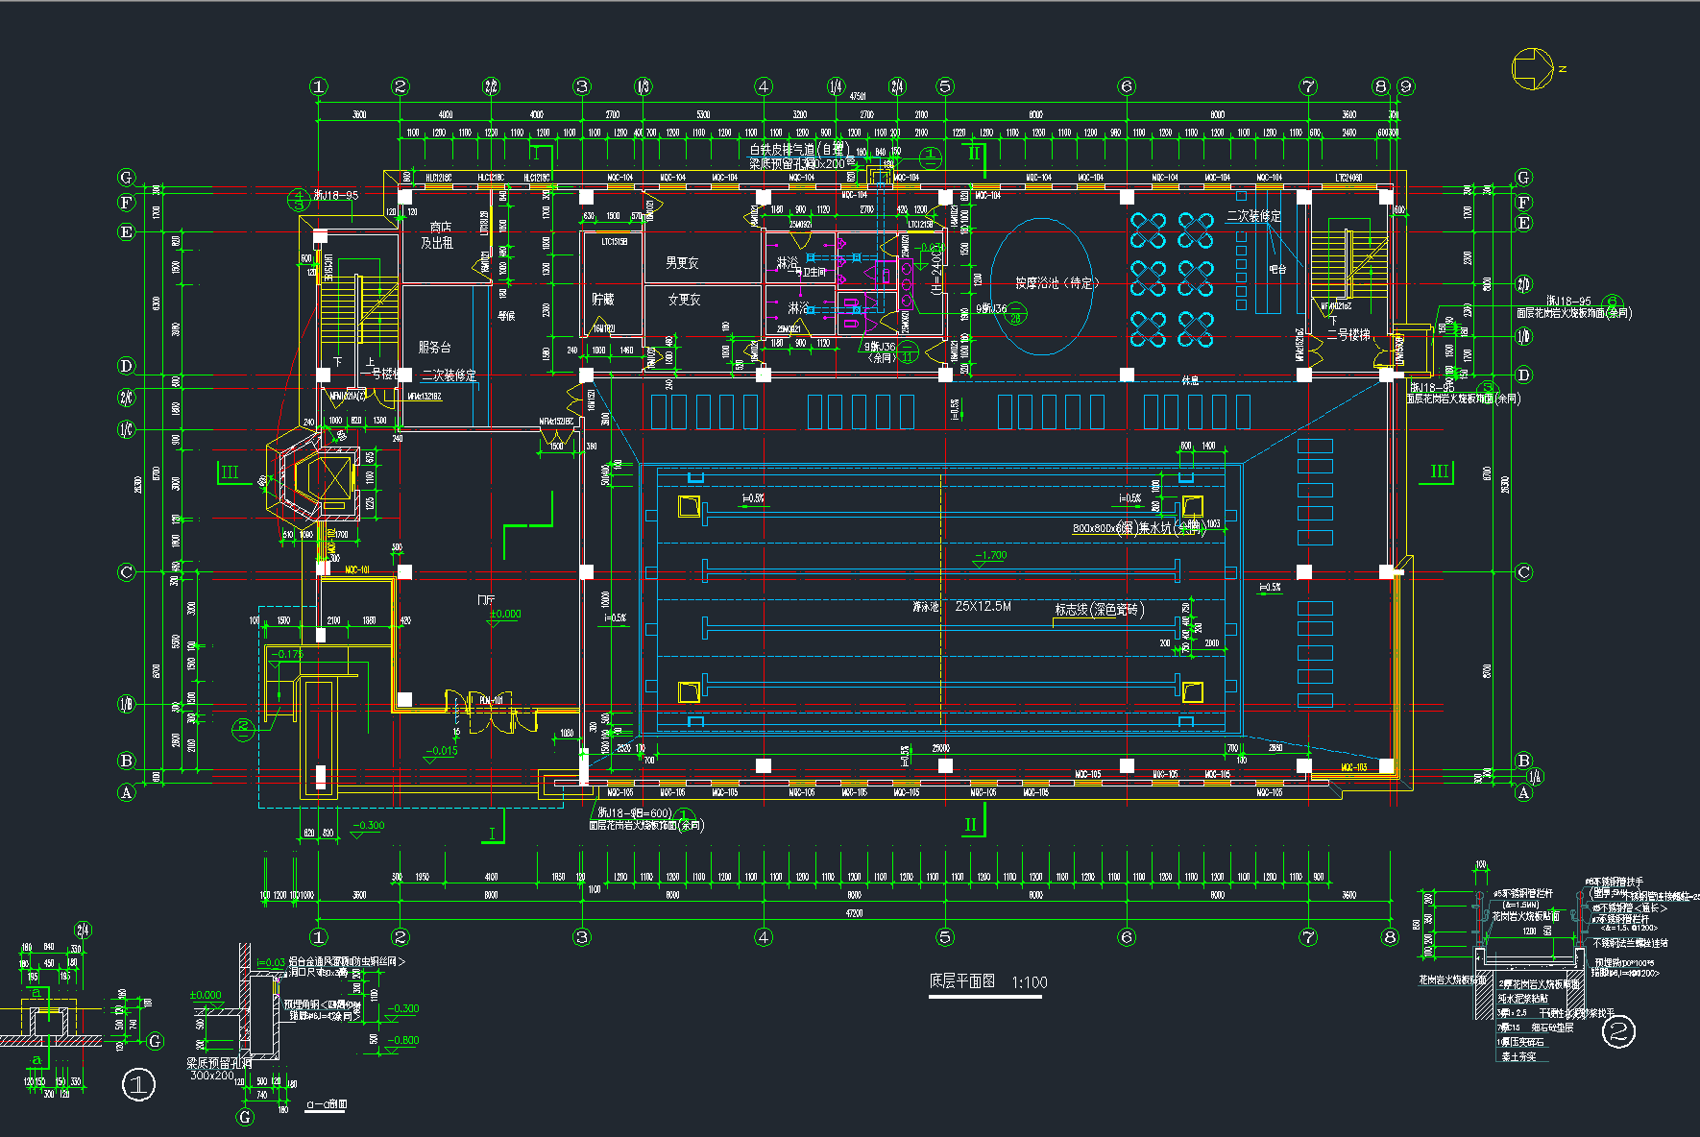
Task: Click the axis bubble 1/D on the right
Action: 1523,336
